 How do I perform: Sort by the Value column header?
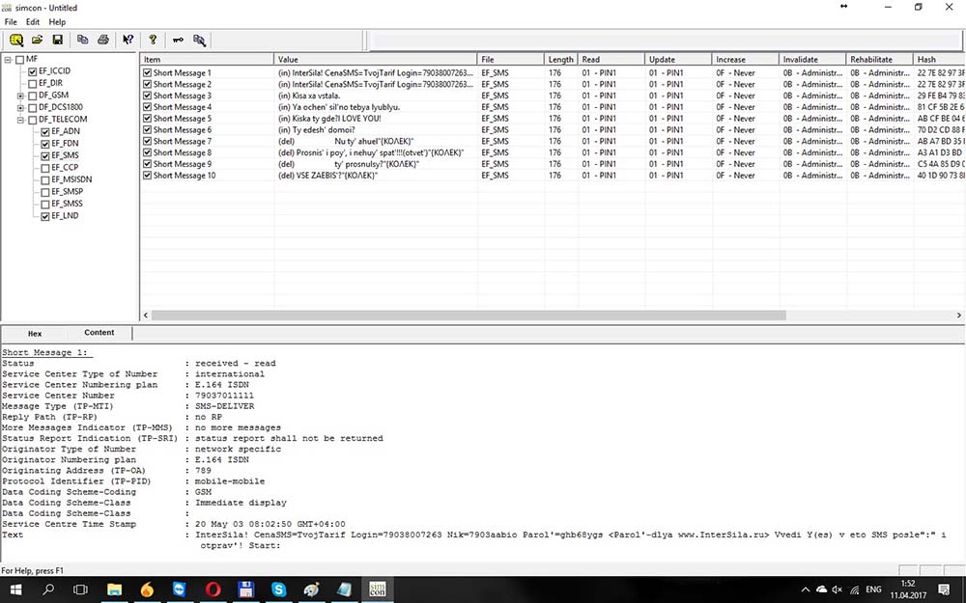click(375, 60)
